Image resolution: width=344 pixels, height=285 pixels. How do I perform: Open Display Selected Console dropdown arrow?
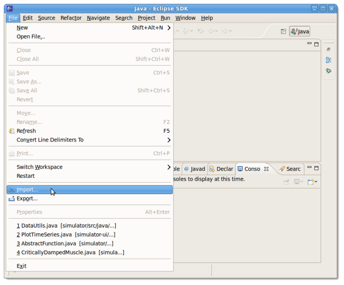pos(302,182)
